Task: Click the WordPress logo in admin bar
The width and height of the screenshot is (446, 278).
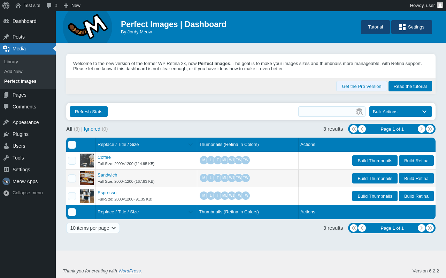Action: pos(6,6)
